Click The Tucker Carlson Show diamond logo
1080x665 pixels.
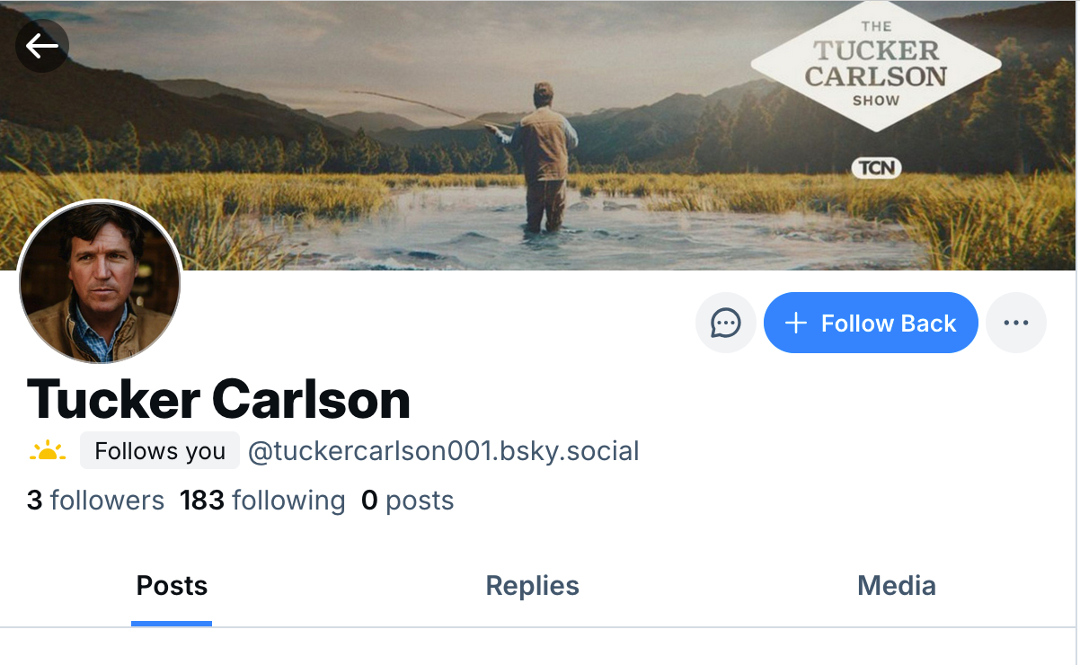[x=875, y=65]
